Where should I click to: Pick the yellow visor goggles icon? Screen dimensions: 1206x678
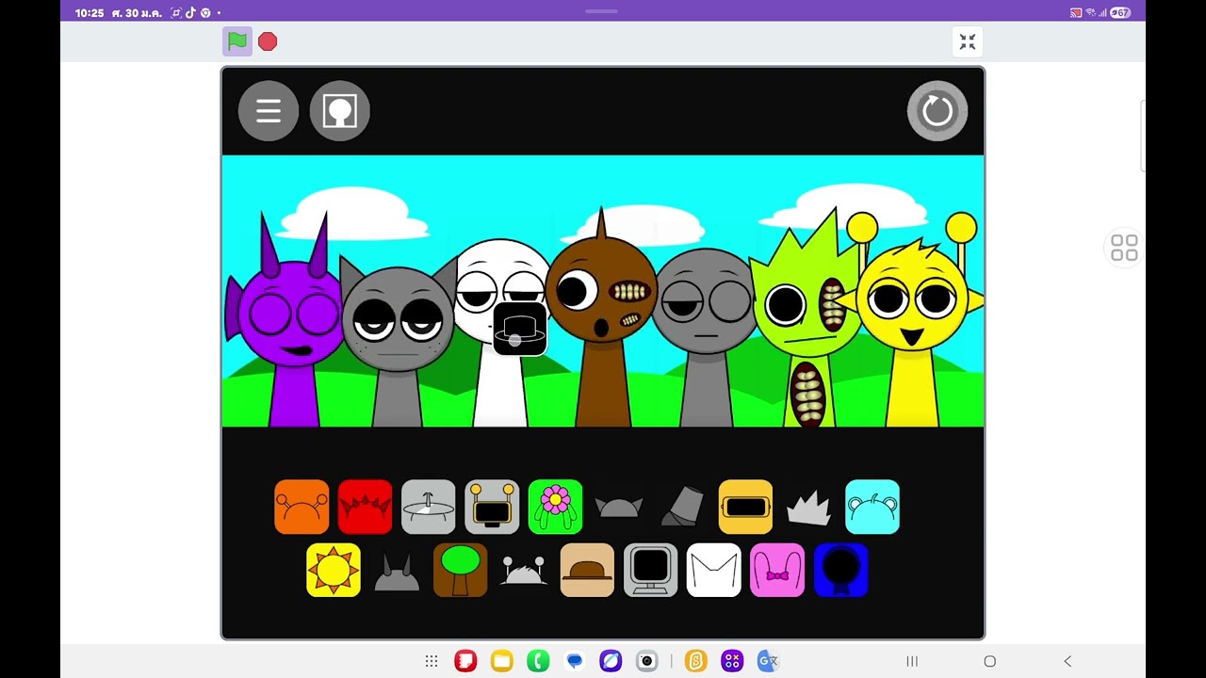[x=745, y=507]
